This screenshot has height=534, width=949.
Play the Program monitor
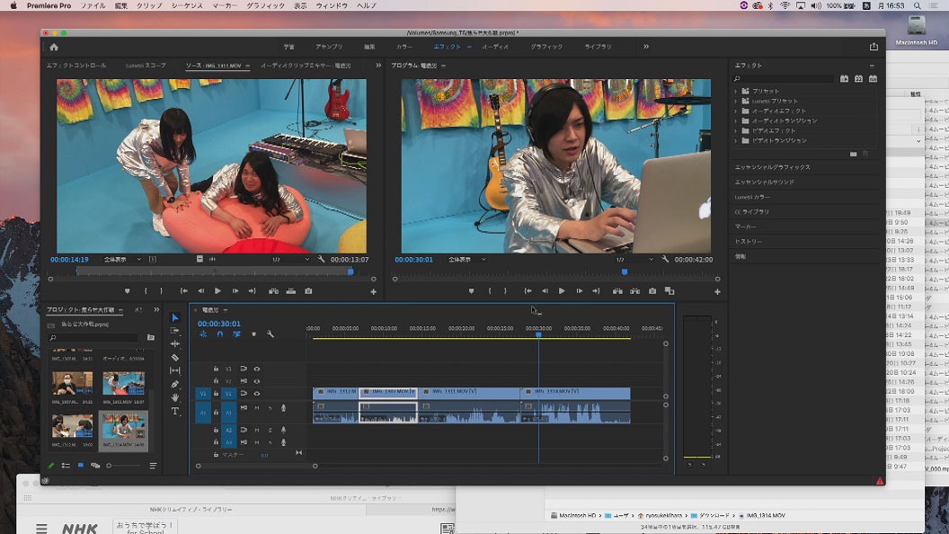(x=562, y=291)
